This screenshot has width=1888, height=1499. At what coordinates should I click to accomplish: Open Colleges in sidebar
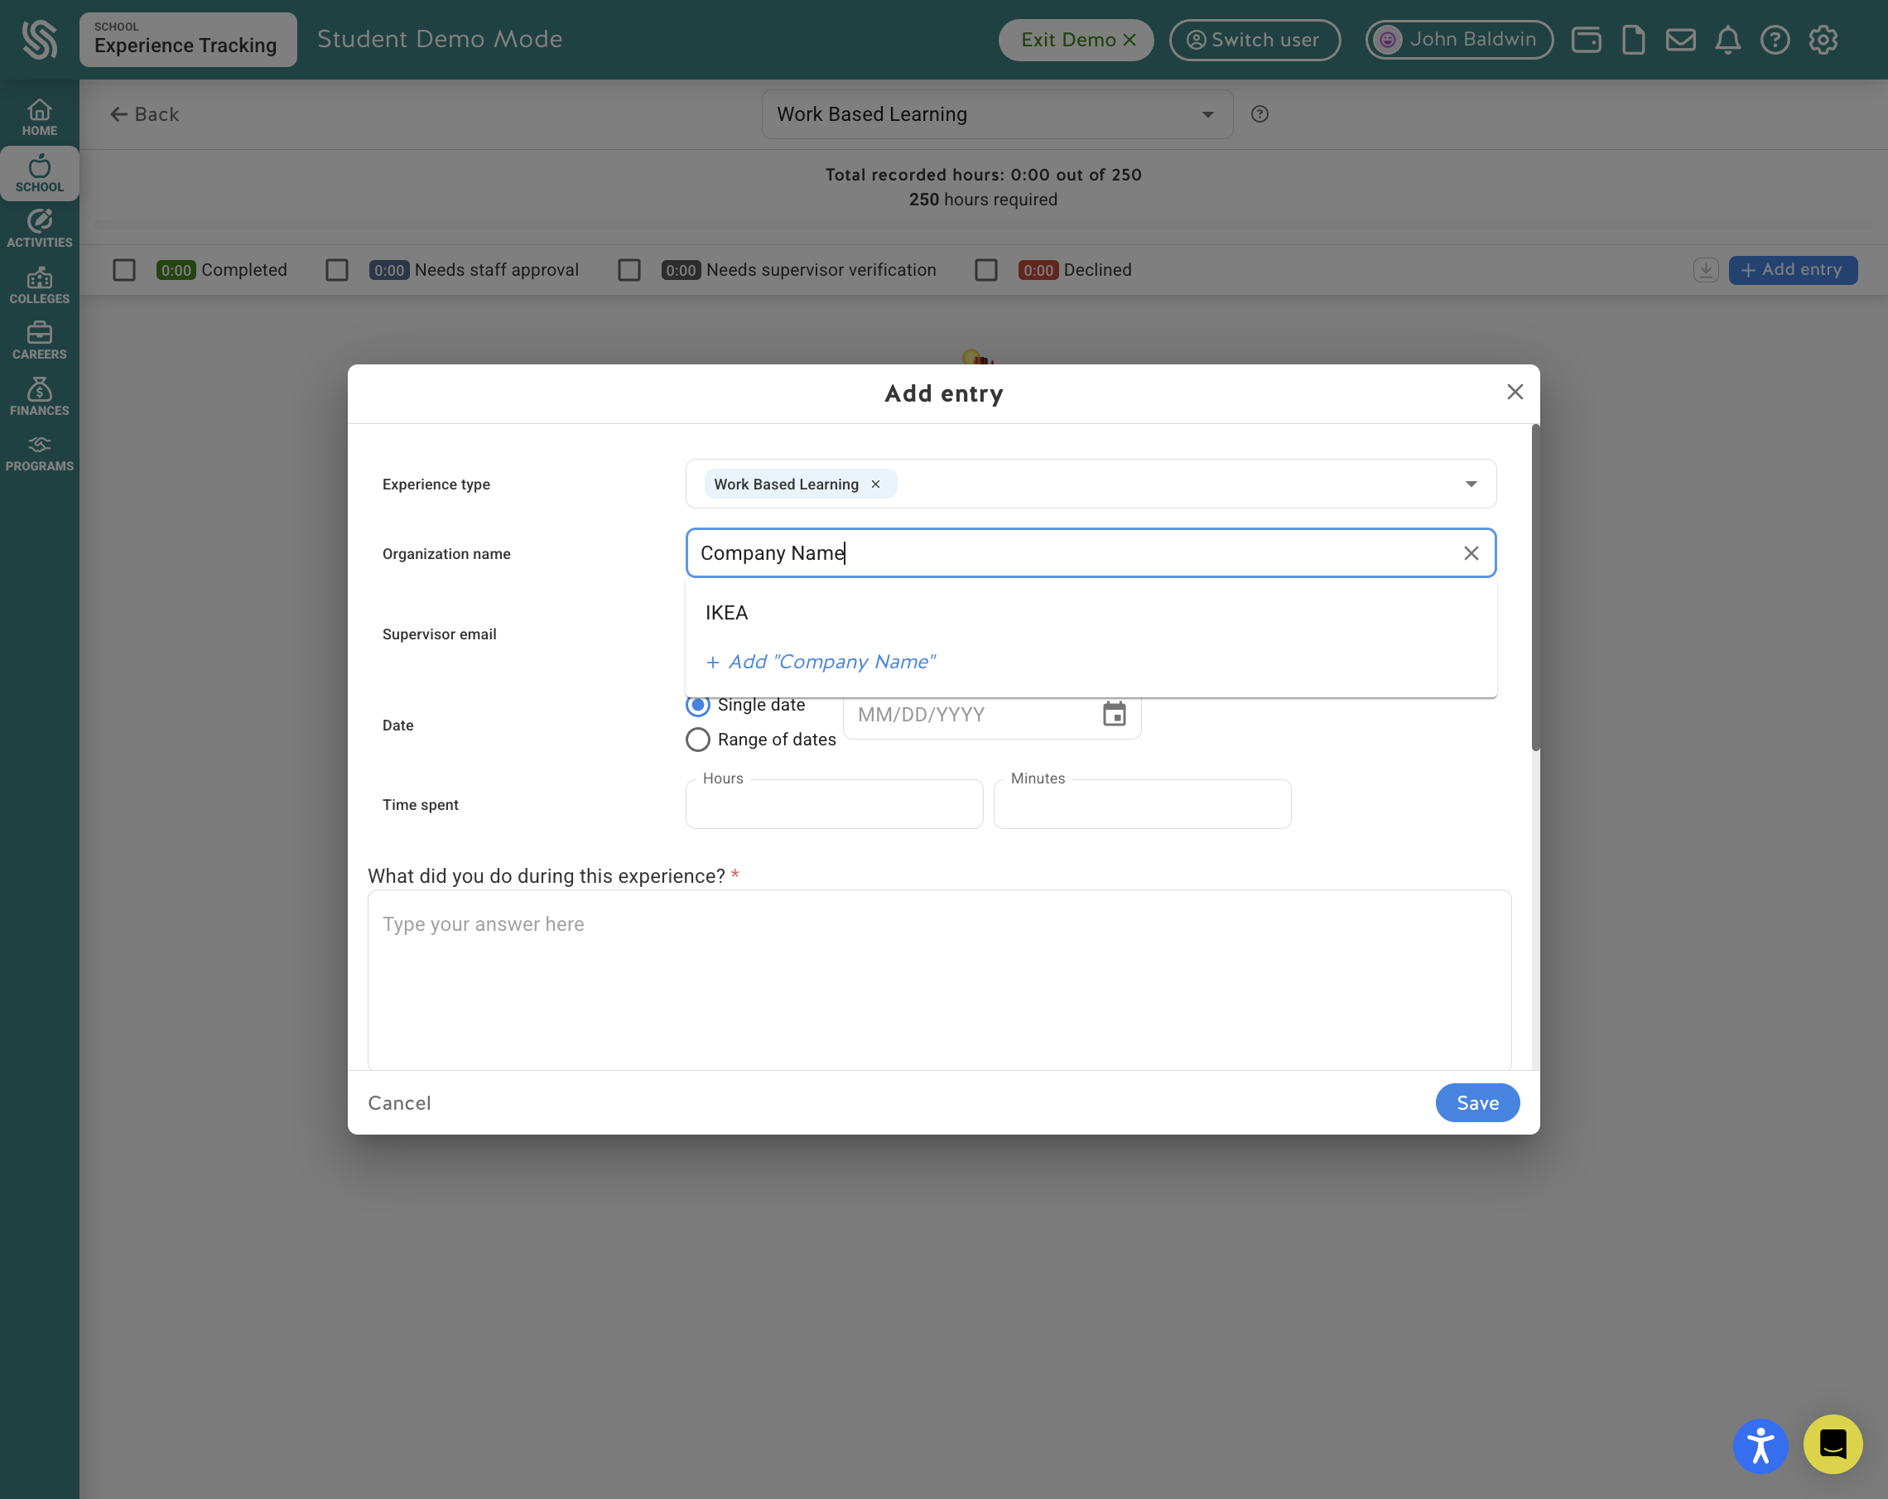pos(40,286)
